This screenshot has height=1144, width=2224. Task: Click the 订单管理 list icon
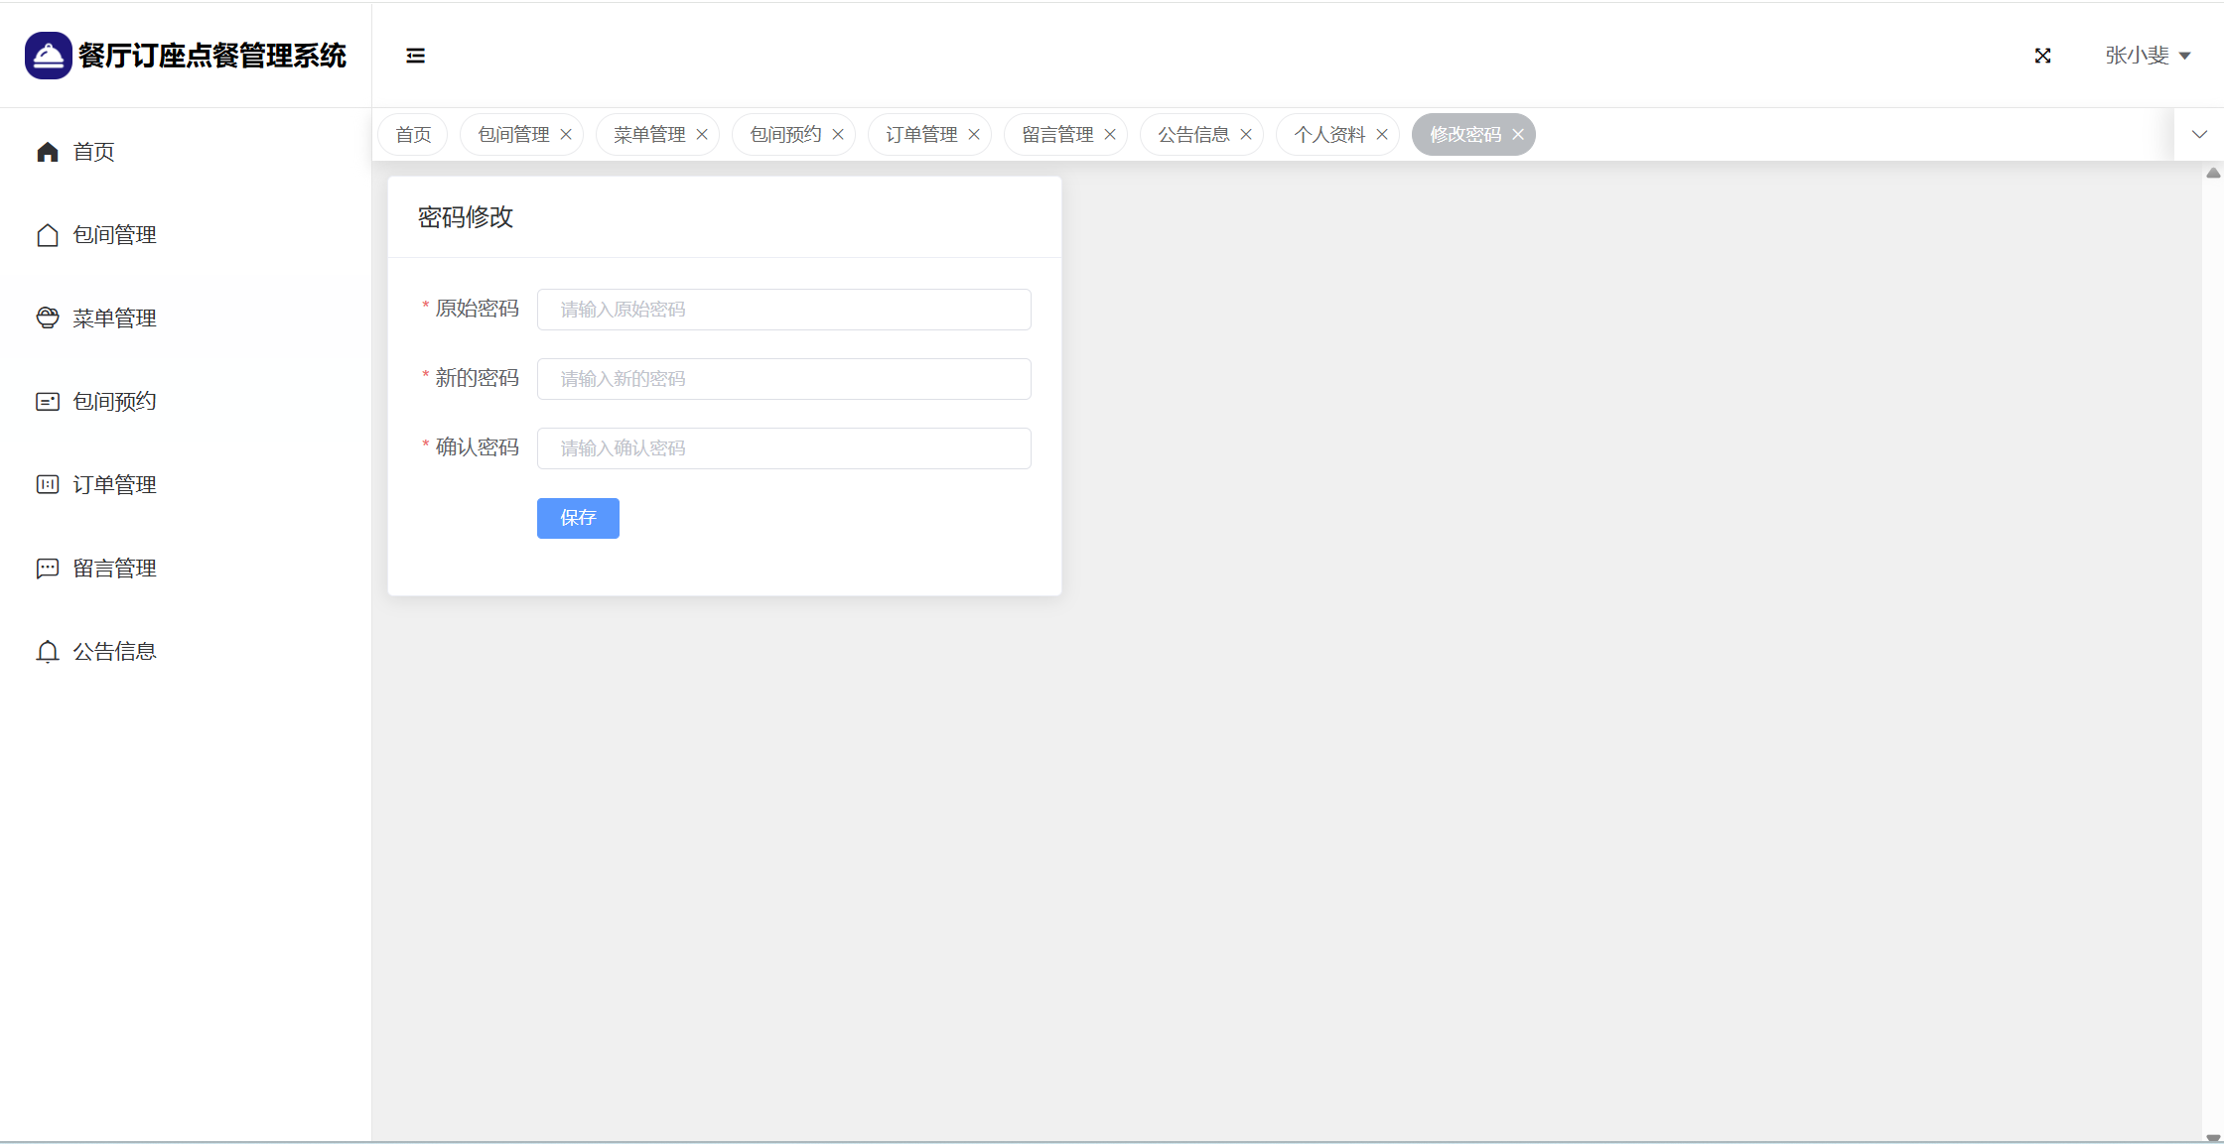click(48, 484)
